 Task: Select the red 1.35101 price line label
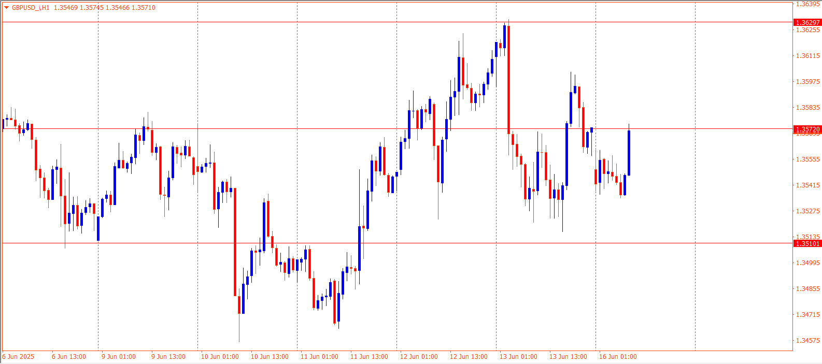click(x=807, y=243)
